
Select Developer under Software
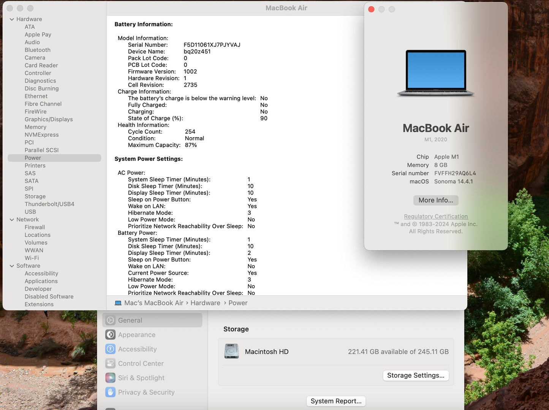[x=38, y=289]
